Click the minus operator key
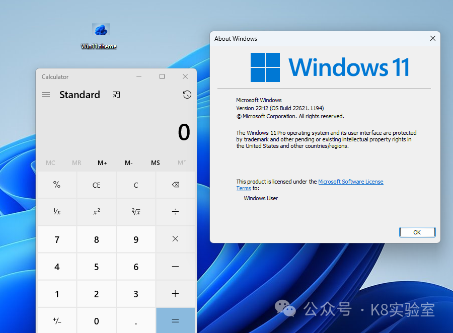Screen dimensions: 453x333 click(x=175, y=266)
